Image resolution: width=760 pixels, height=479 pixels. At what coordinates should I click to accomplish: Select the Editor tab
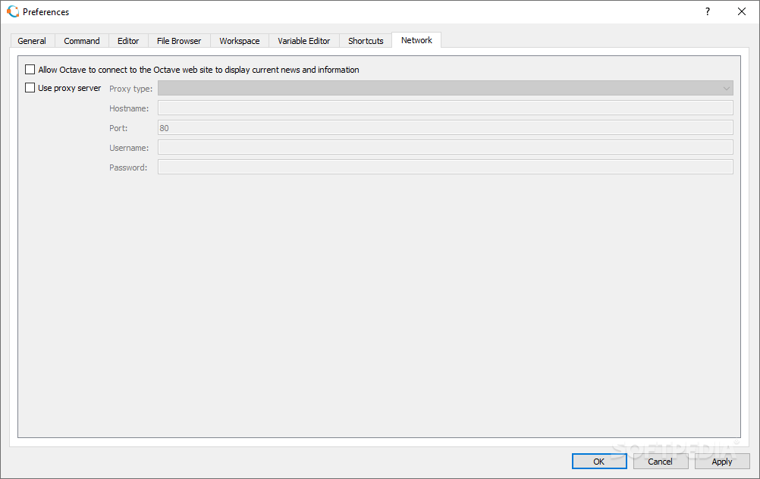pyautogui.click(x=128, y=41)
